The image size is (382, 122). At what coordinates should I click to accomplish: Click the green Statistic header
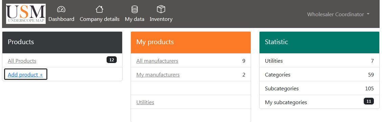319,42
